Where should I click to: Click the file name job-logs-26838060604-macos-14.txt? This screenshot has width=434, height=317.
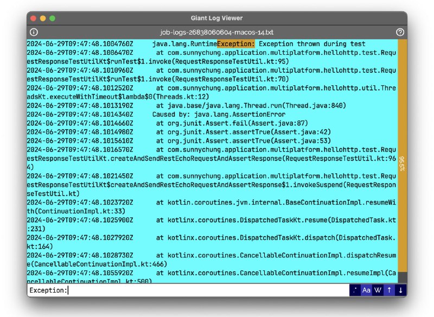click(217, 32)
